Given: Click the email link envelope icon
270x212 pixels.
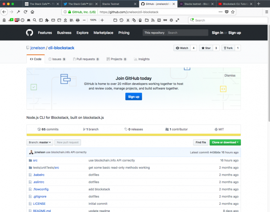Looking at the screenshot, I should pyautogui.click(x=53, y=20).
